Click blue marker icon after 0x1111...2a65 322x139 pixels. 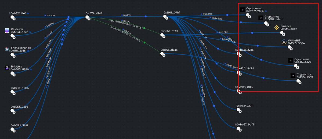28,51
